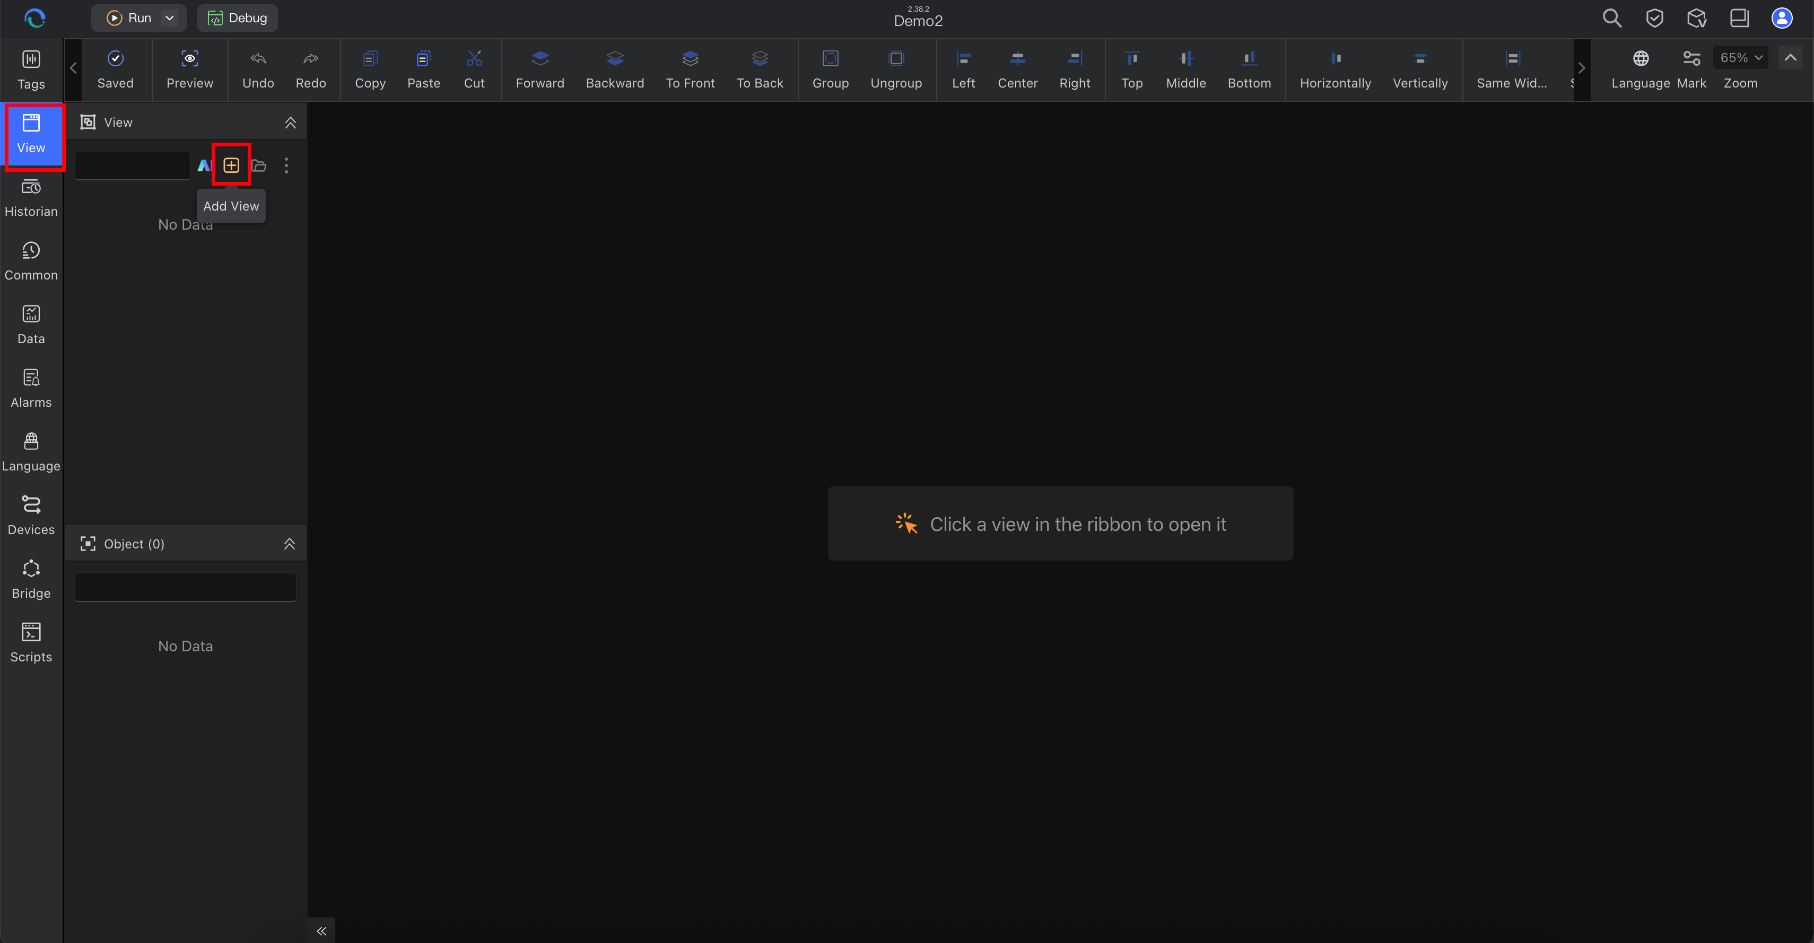Open the View panel three-dot menu
Viewport: 1814px width, 943px height.
coord(286,165)
